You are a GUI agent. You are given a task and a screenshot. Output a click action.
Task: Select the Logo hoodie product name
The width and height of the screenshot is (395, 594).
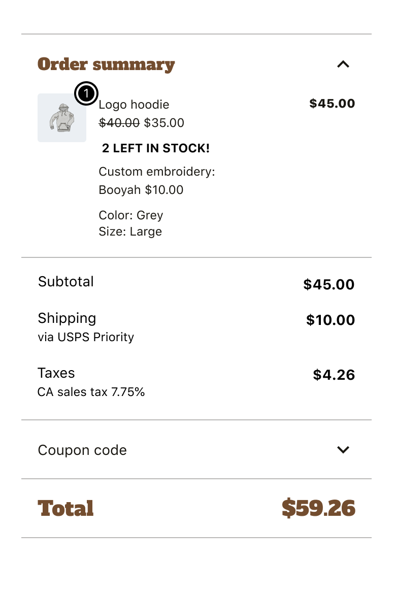coord(134,105)
